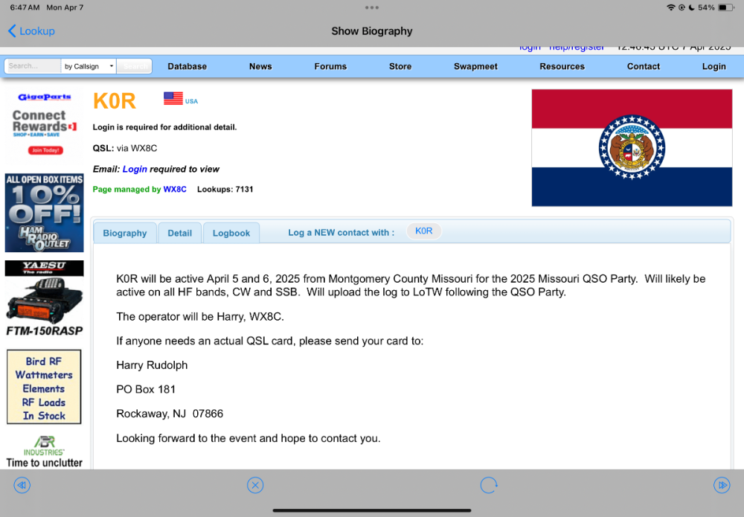Screen dimensions: 744x517
Task: Reload the page using the refresh icon
Action: click(x=489, y=485)
